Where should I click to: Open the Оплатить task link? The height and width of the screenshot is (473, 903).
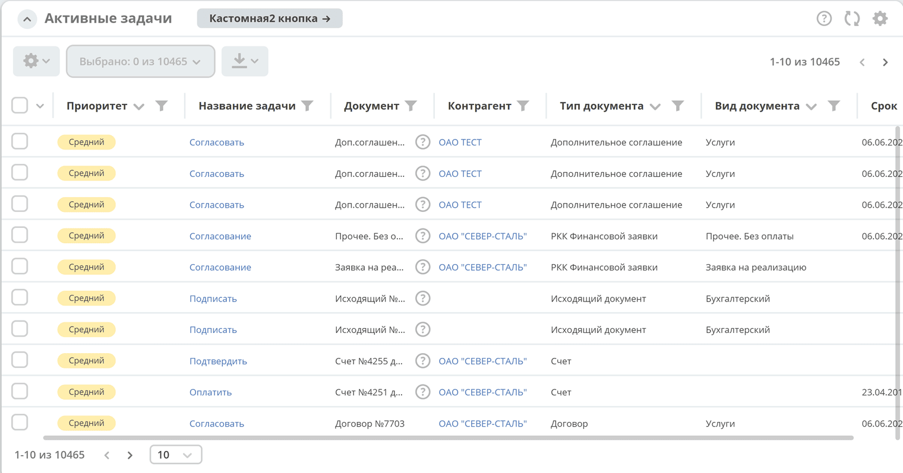(x=210, y=392)
